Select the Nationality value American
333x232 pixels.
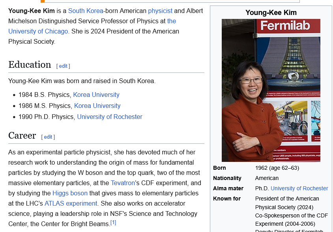point(267,178)
